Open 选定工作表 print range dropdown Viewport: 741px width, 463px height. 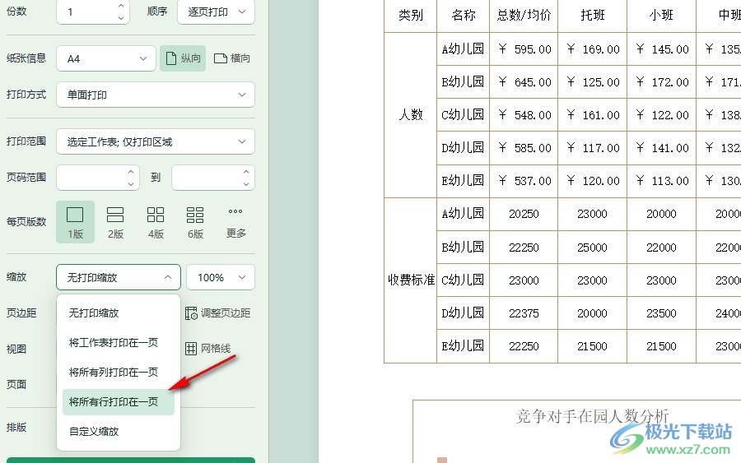point(156,141)
